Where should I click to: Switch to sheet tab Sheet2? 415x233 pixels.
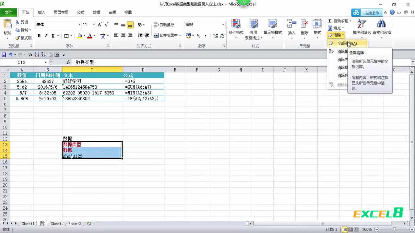tap(57, 224)
